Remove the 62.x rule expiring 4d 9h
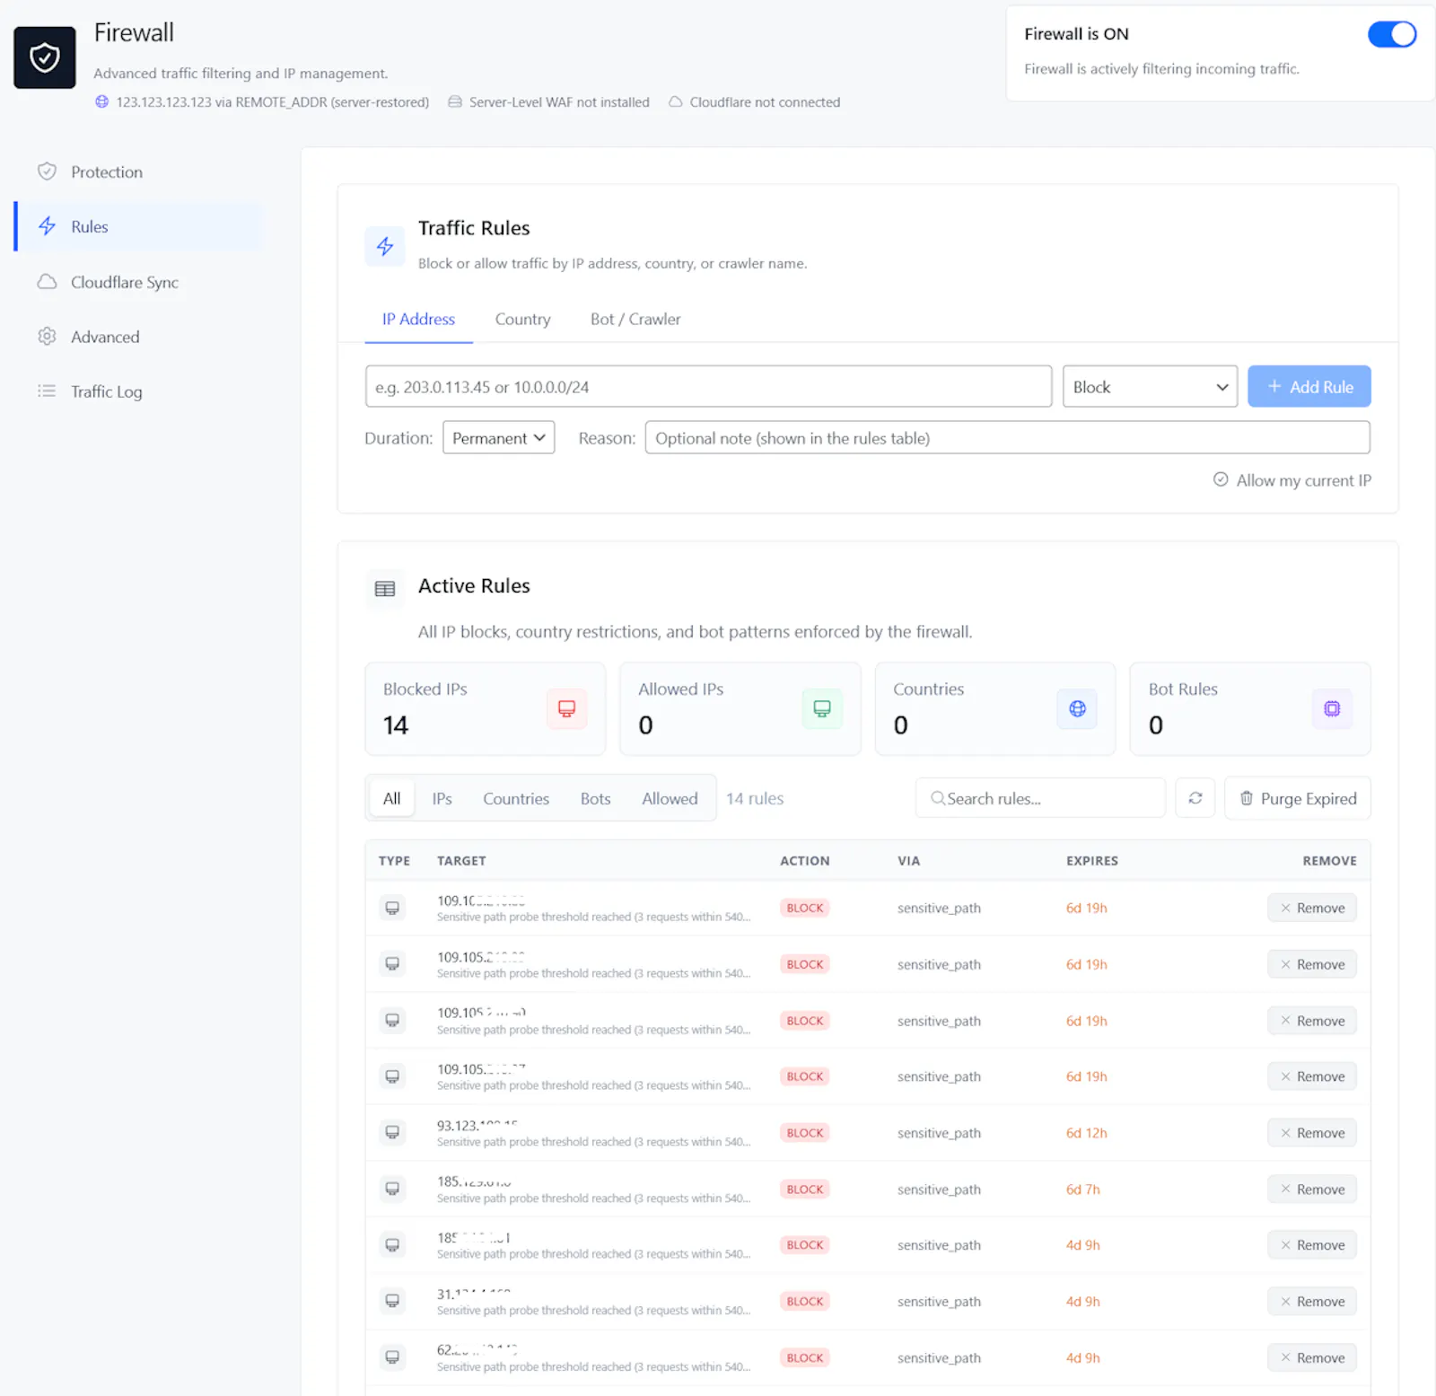The image size is (1436, 1396). (x=1312, y=1358)
